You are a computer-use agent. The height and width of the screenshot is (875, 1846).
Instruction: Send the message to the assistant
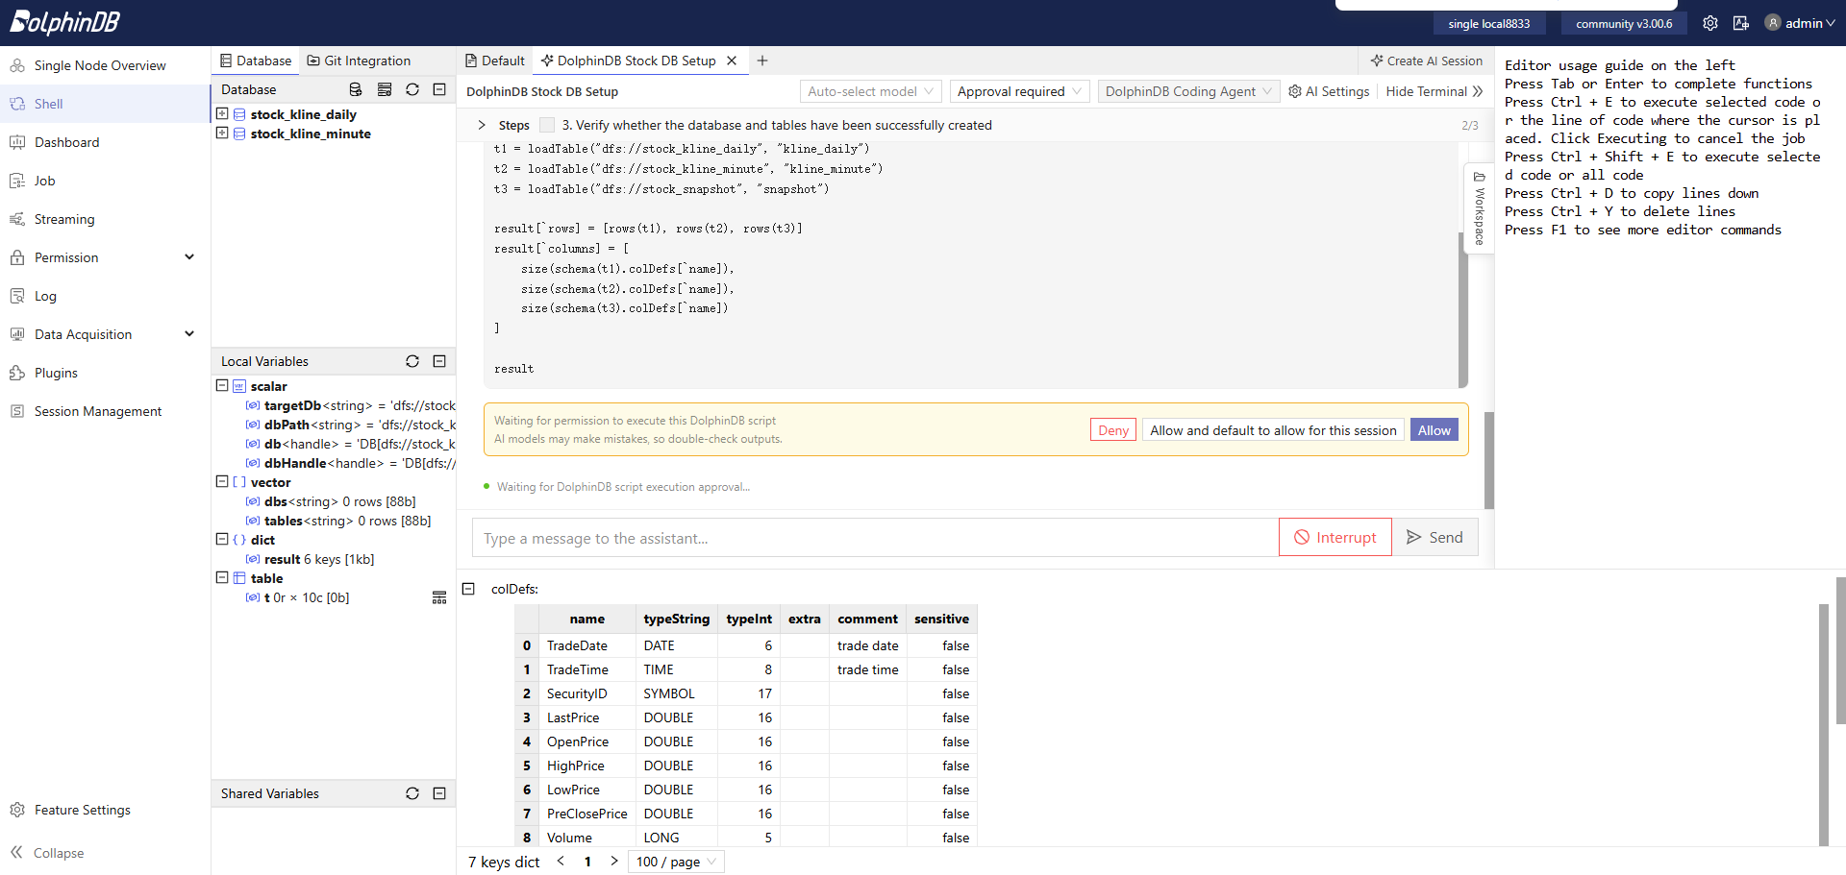1434,538
